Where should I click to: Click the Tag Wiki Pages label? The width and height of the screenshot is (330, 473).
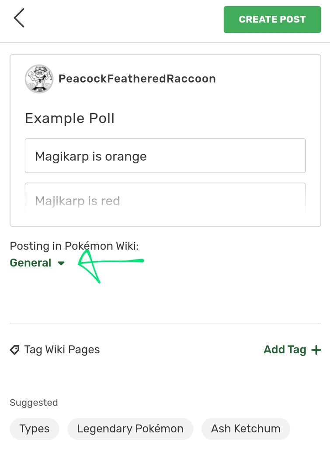62,350
